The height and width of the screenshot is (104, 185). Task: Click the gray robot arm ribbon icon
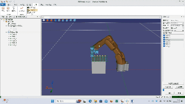(x=14, y=8)
